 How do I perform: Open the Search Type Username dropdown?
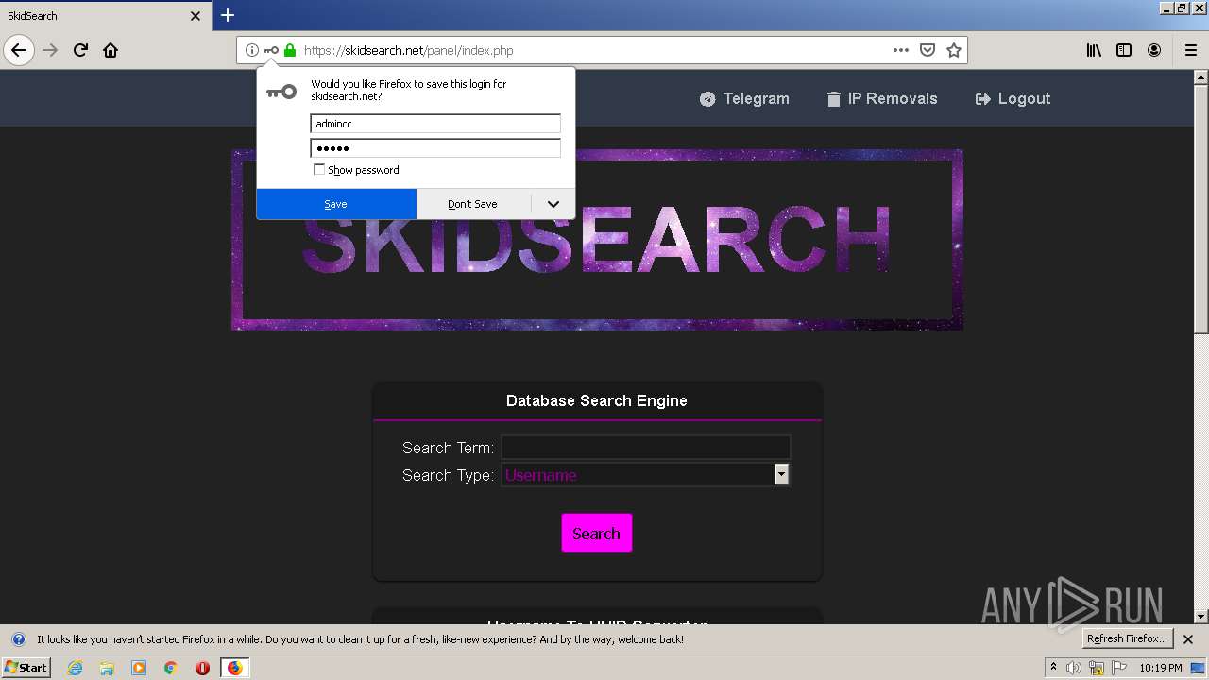click(646, 475)
